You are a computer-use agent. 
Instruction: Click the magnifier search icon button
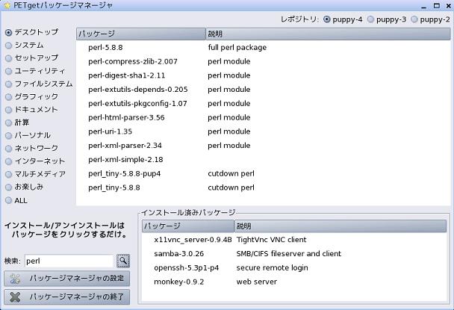(123, 261)
